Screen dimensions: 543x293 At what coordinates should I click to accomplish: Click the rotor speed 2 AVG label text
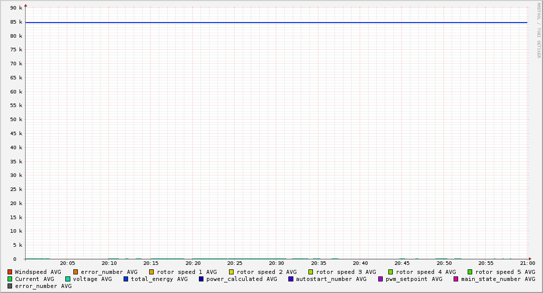tap(266, 272)
